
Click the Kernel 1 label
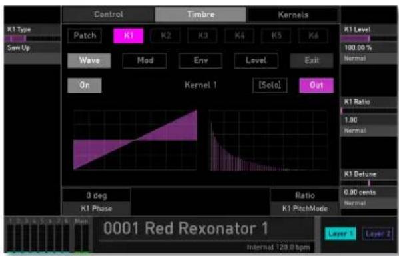click(200, 85)
